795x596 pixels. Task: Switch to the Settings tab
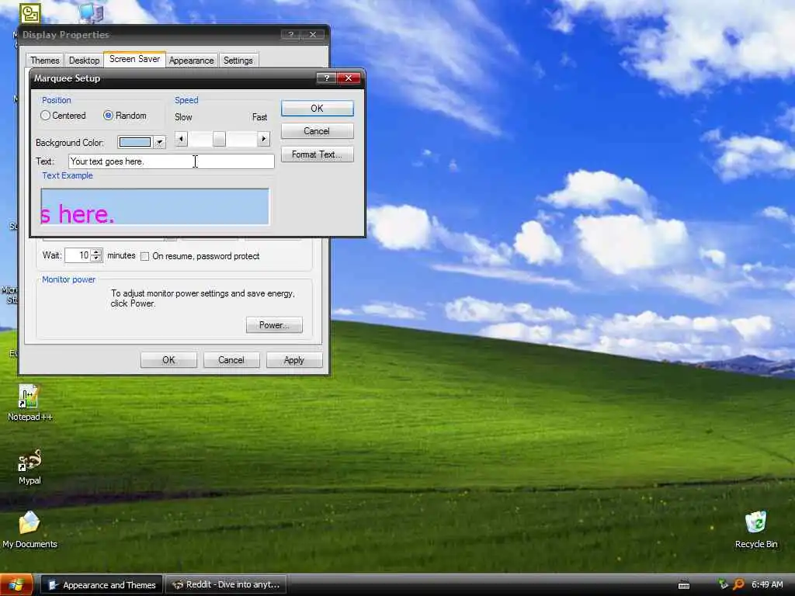pos(238,61)
